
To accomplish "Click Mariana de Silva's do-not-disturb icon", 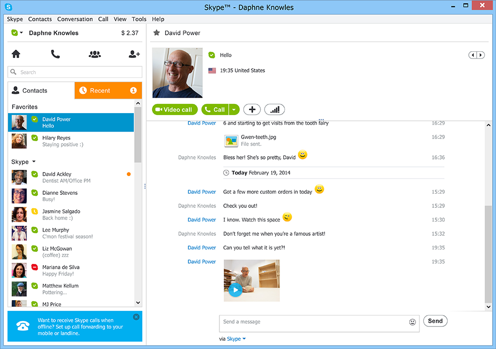I will (x=35, y=267).
